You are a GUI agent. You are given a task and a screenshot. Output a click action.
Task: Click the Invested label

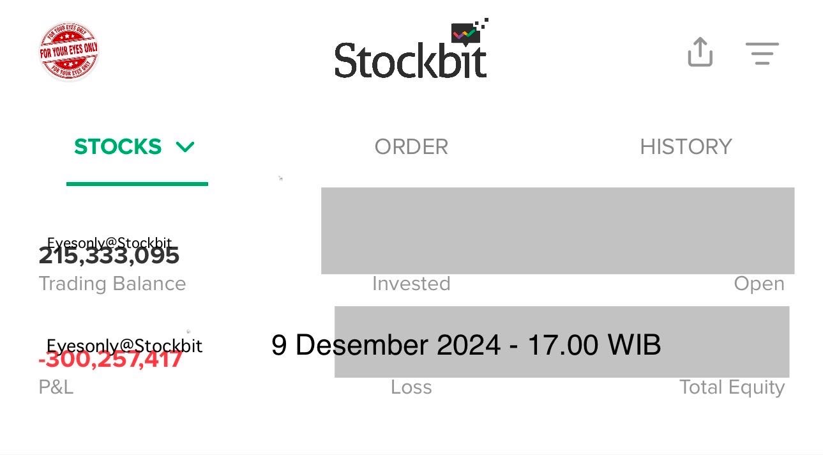tap(411, 284)
